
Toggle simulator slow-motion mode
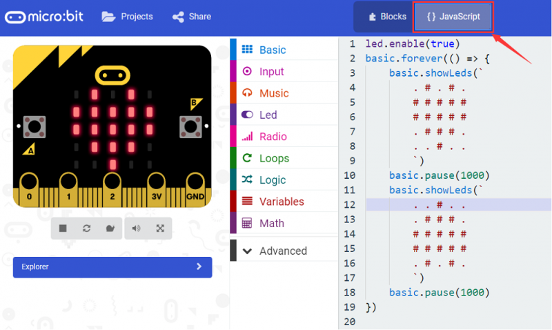110,229
